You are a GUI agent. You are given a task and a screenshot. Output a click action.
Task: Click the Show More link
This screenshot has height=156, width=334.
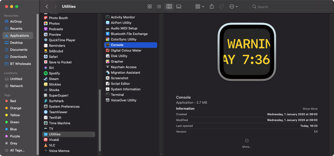(x=310, y=109)
